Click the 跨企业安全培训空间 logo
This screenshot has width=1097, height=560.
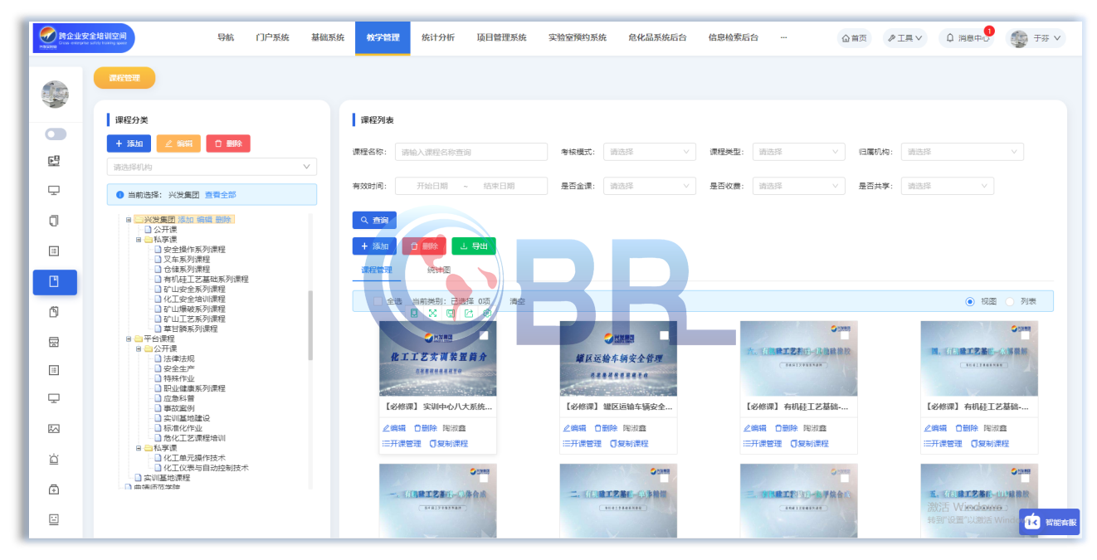pos(84,38)
